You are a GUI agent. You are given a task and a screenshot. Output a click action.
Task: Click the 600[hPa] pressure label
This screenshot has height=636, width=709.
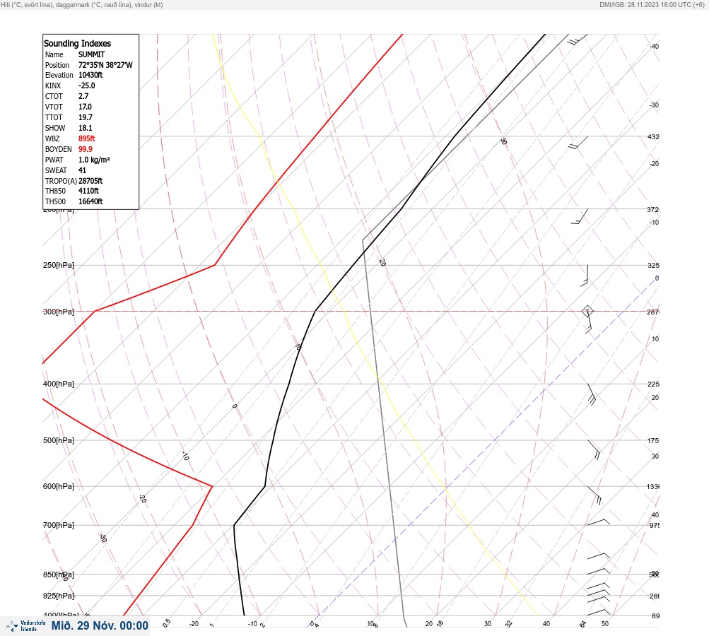59,486
